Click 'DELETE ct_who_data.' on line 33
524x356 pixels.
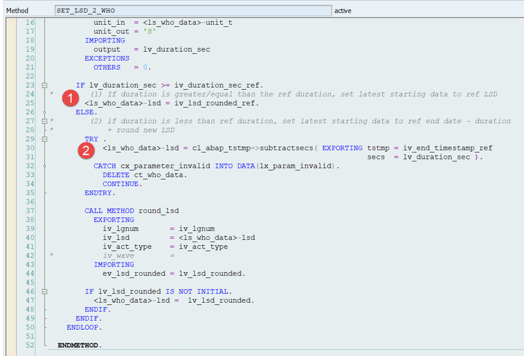(x=145, y=175)
